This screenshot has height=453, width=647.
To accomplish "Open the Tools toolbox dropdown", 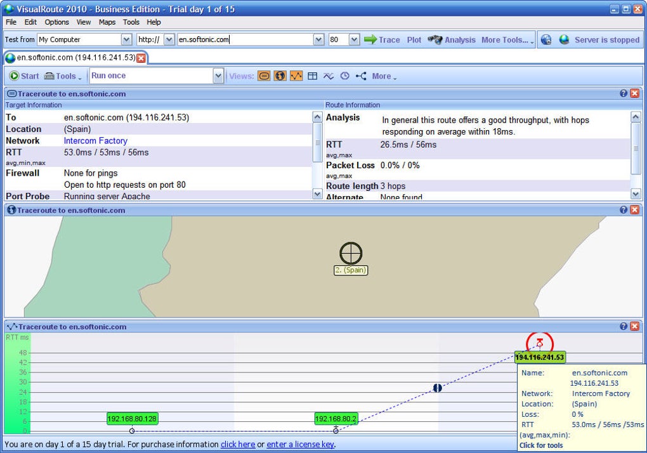I will 63,76.
